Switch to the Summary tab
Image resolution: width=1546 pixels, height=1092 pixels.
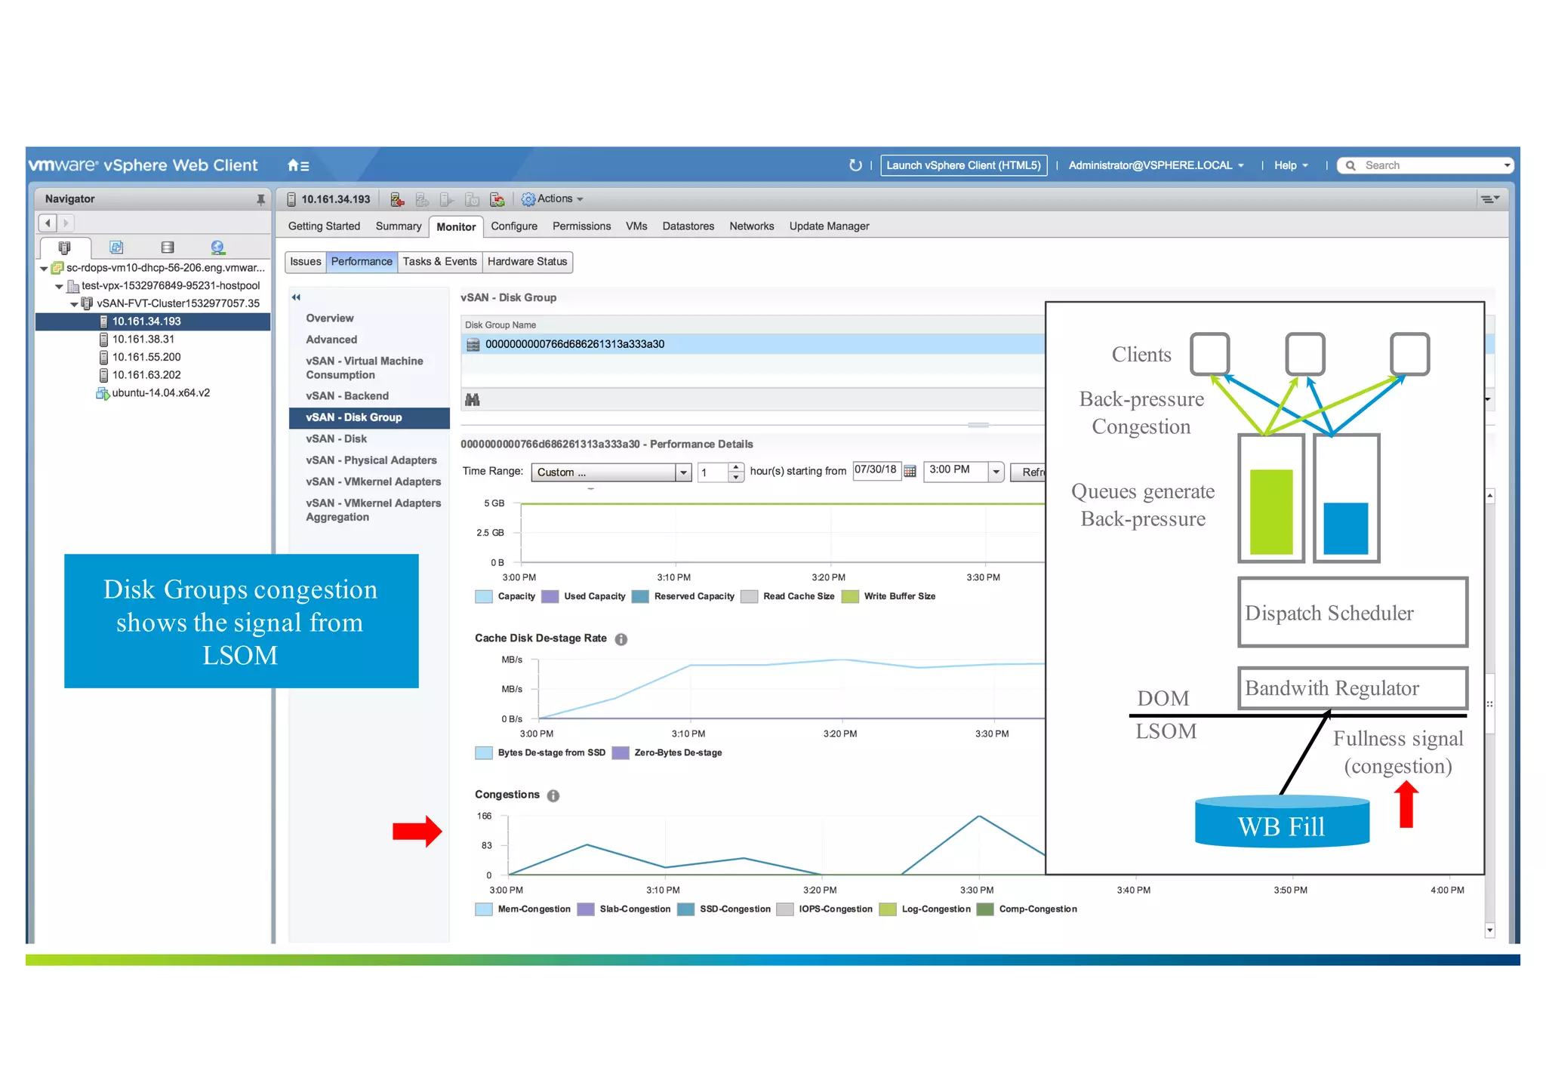(x=399, y=226)
